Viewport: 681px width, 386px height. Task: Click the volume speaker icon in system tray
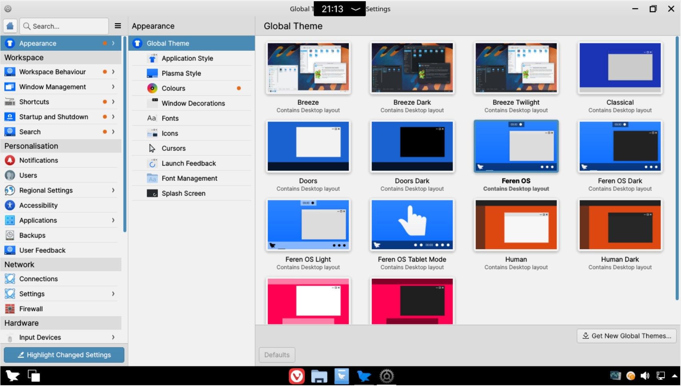pyautogui.click(x=645, y=376)
